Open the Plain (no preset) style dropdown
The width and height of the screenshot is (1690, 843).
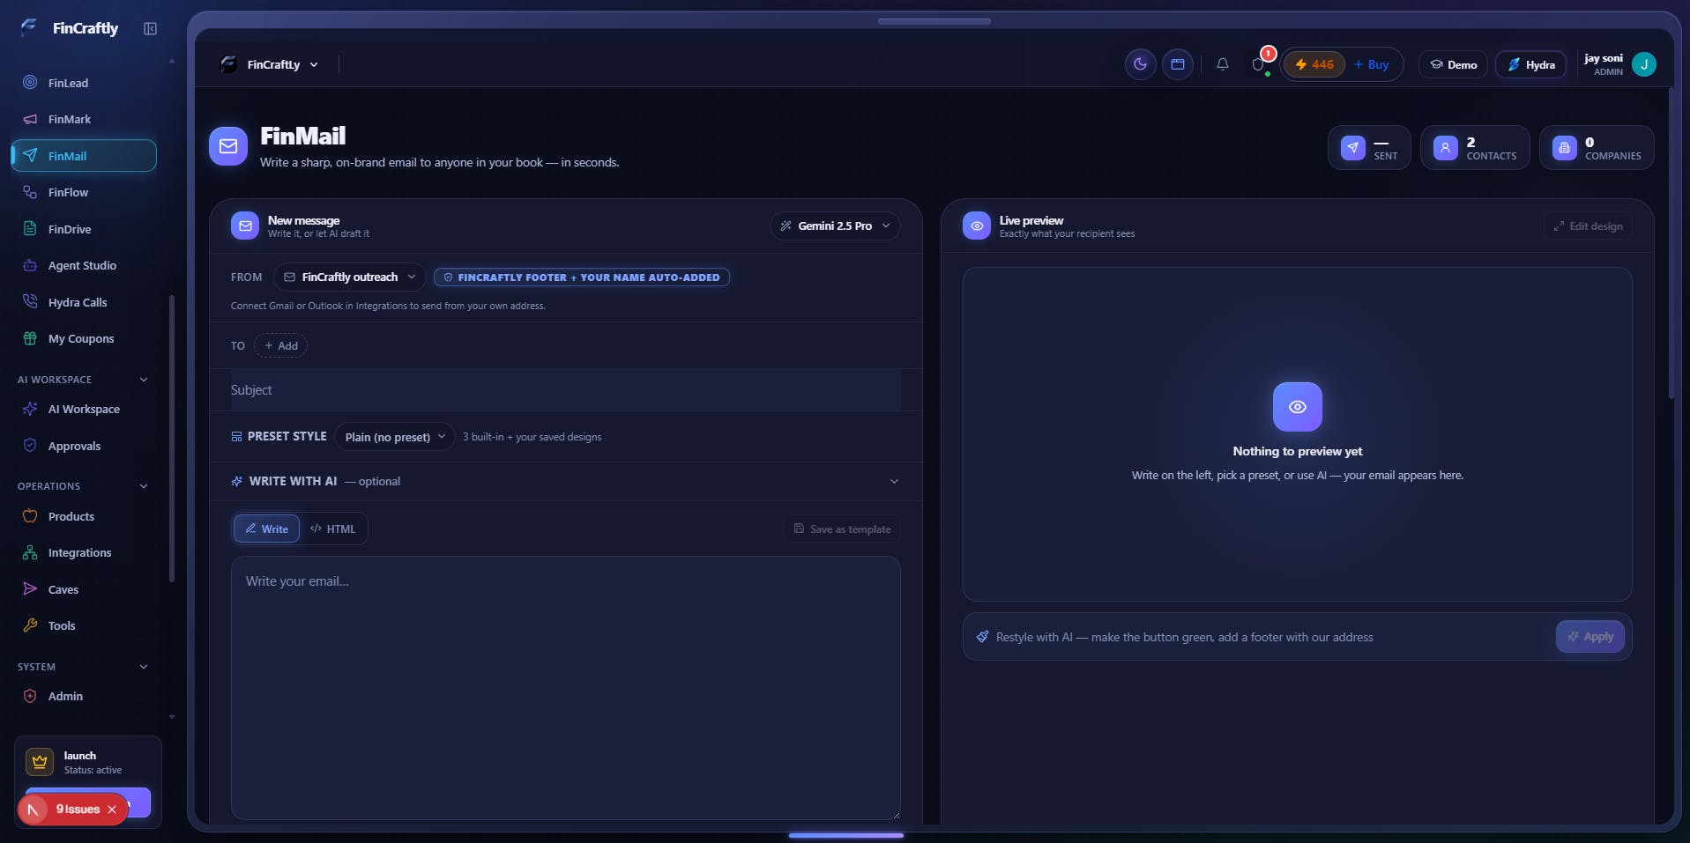(x=395, y=437)
